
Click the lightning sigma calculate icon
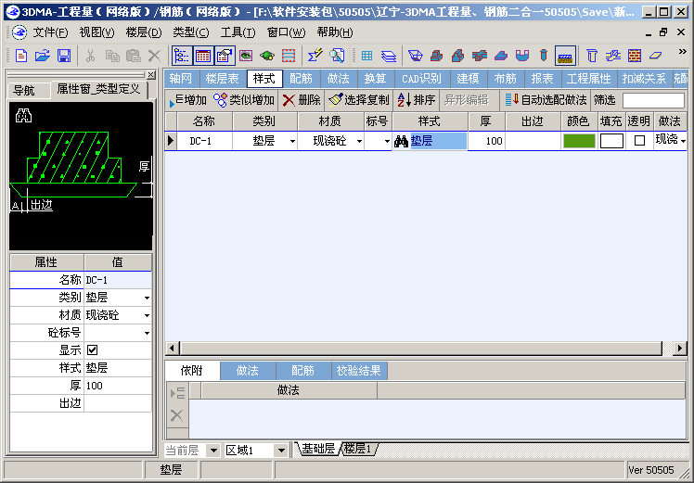(x=315, y=56)
